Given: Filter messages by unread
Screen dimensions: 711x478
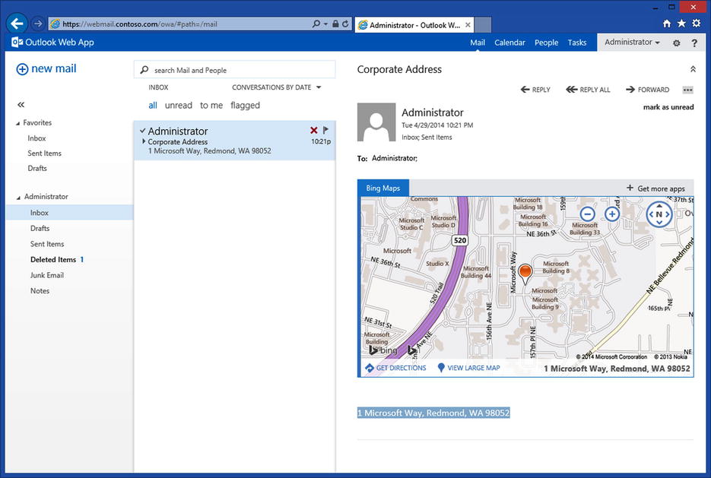Looking at the screenshot, I should tap(179, 106).
